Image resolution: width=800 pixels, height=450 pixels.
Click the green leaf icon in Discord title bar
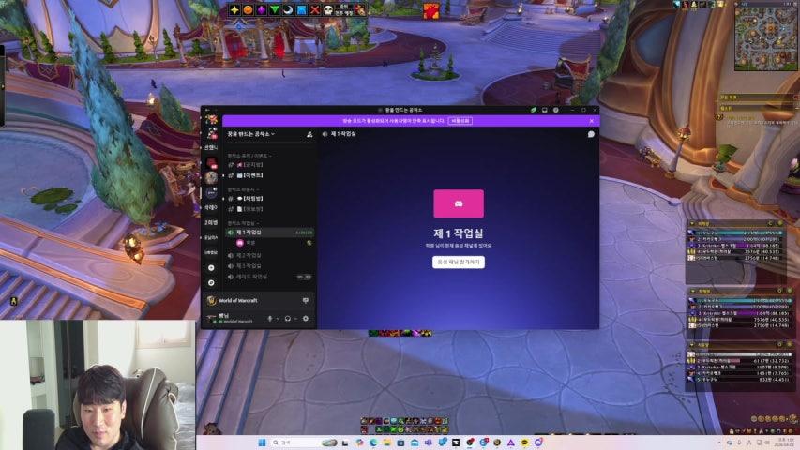point(533,110)
